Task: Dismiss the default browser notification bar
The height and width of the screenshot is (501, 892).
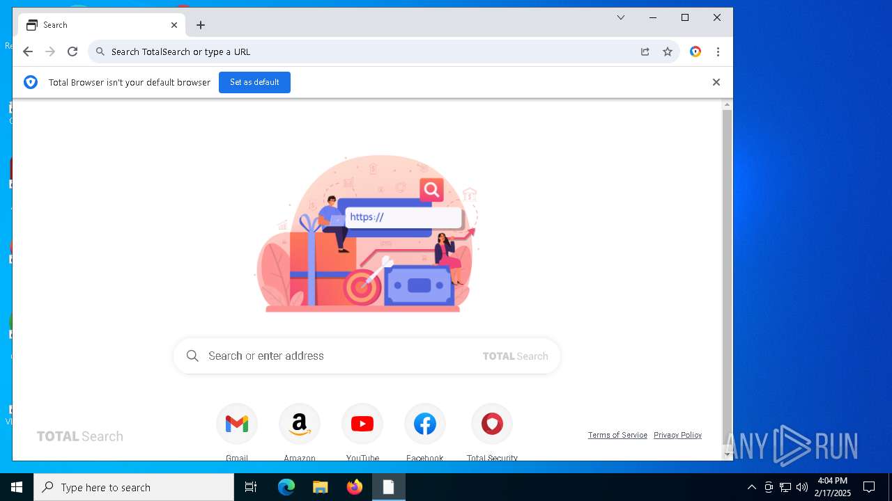Action: point(716,82)
